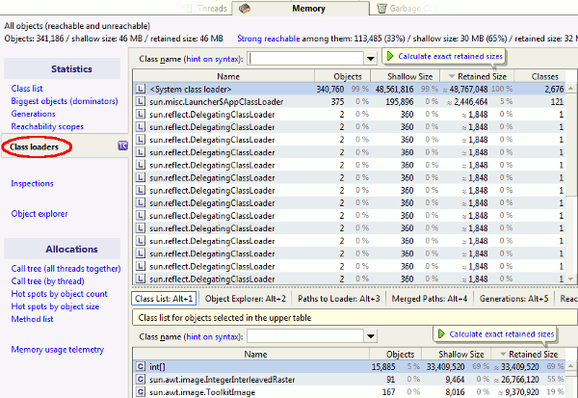The height and width of the screenshot is (398, 578).
Task: Click the class icon of int[] row
Action: (141, 366)
